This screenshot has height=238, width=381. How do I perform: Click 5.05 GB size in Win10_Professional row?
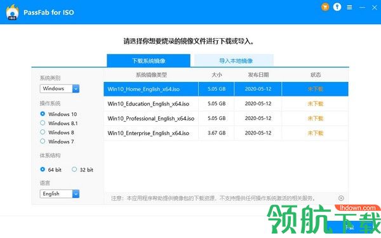(217, 118)
